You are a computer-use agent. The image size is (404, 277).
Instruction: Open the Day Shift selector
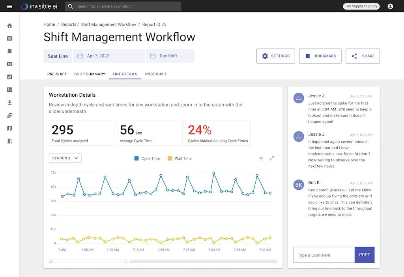coord(170,56)
